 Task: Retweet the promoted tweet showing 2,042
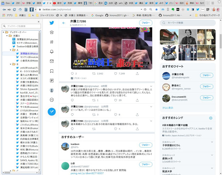94,73
